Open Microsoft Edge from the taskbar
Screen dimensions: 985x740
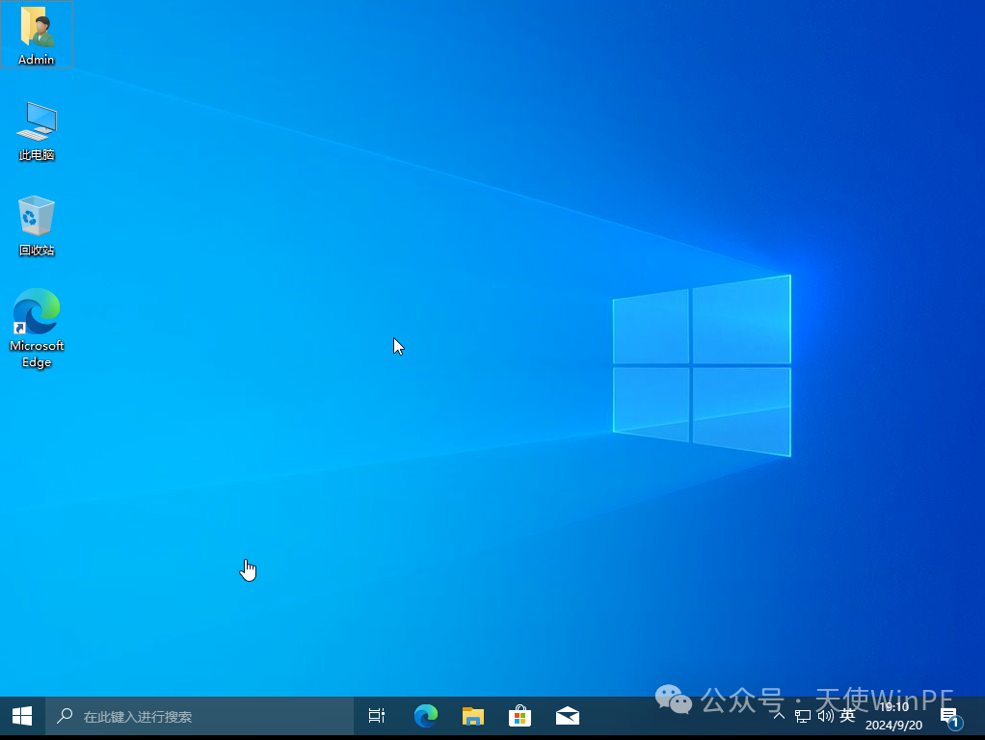click(x=425, y=716)
